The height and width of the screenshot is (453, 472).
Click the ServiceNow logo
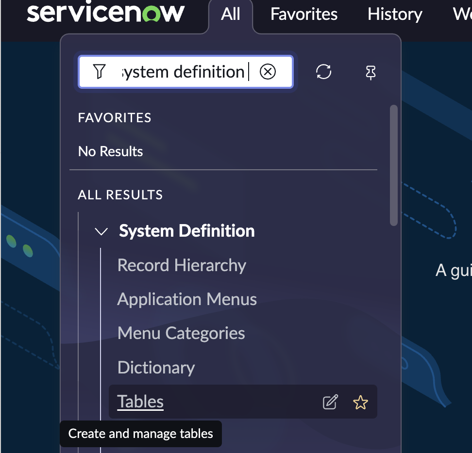point(105,12)
